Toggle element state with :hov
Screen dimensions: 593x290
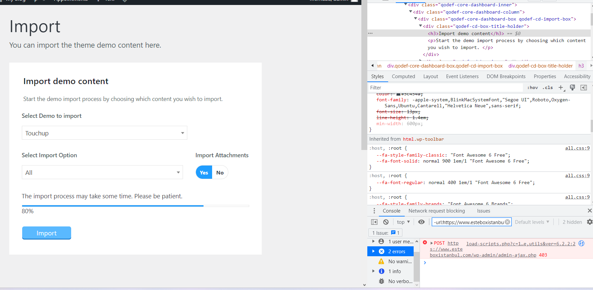532,88
